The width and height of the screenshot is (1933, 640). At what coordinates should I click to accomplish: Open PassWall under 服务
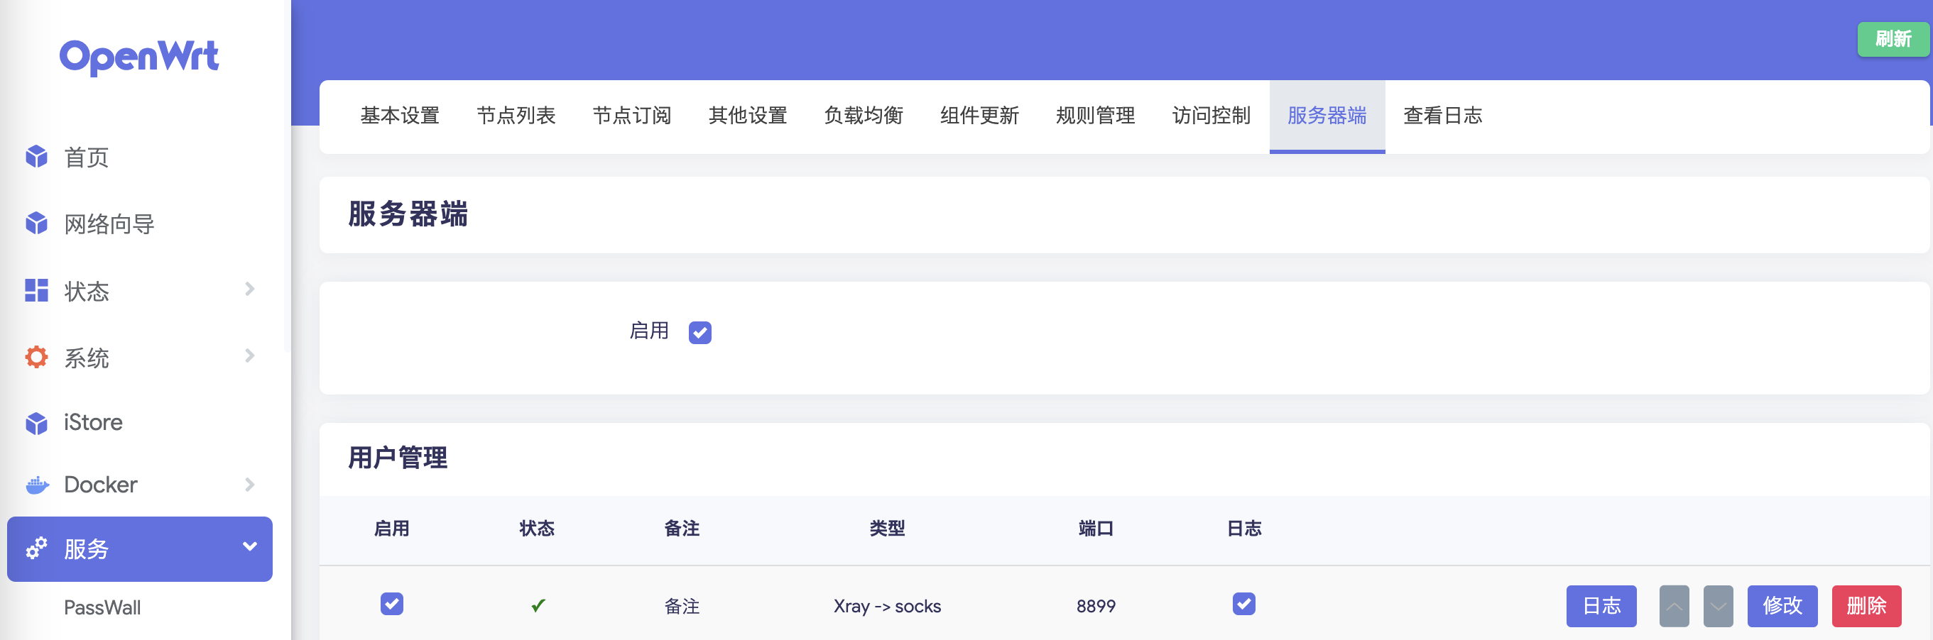[x=102, y=607]
